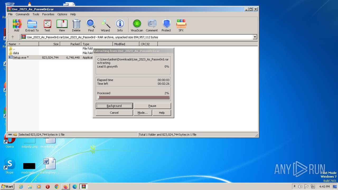
Task: Click the archive path text field
Action: pos(137,37)
